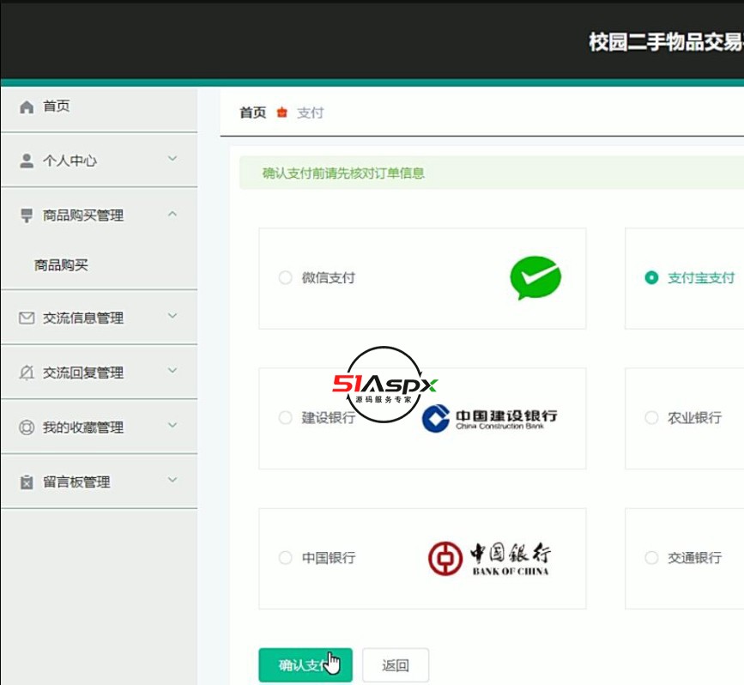
Task: Select the 交通银行 radio button
Action: [651, 557]
